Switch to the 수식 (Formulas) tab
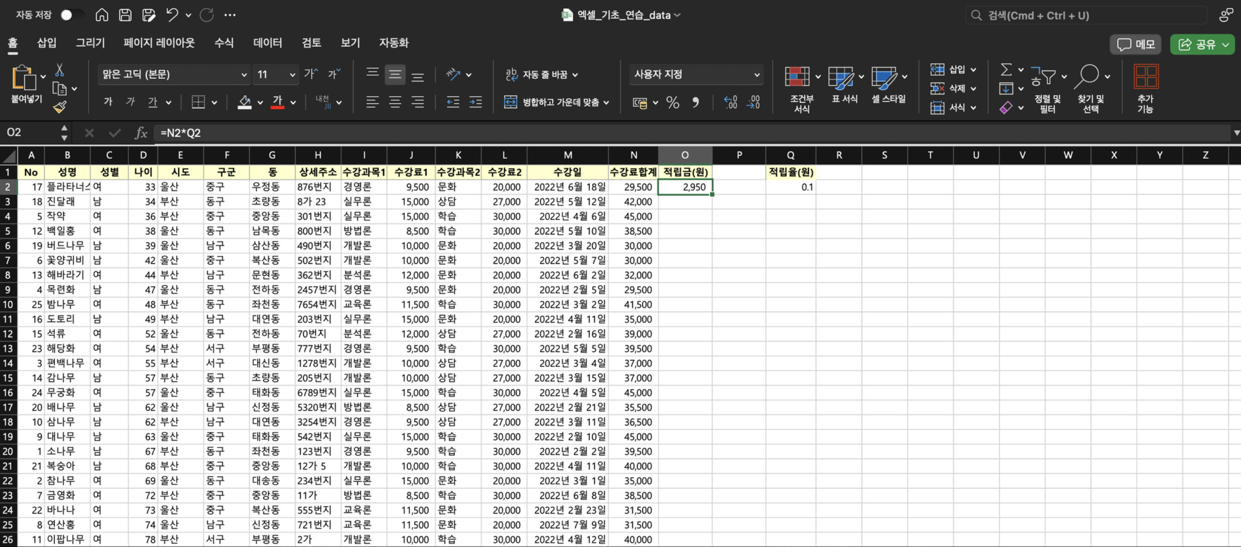The image size is (1241, 547). (224, 43)
